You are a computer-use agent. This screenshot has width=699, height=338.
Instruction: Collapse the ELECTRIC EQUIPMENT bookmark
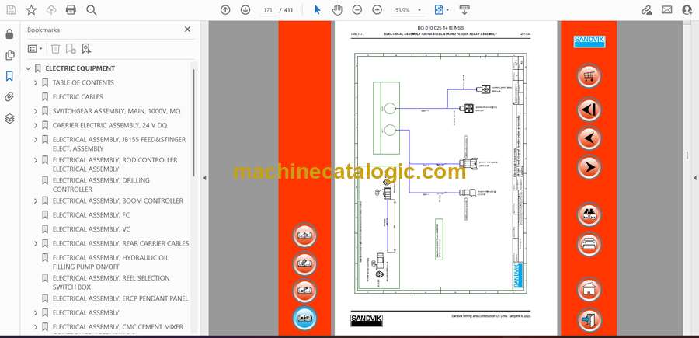pos(29,68)
